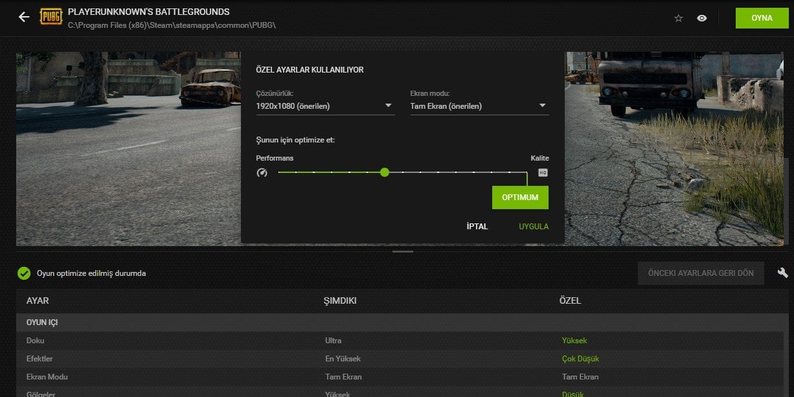Viewport: 794px width, 397px height.
Task: Go back with the left arrow icon
Action: 24,17
